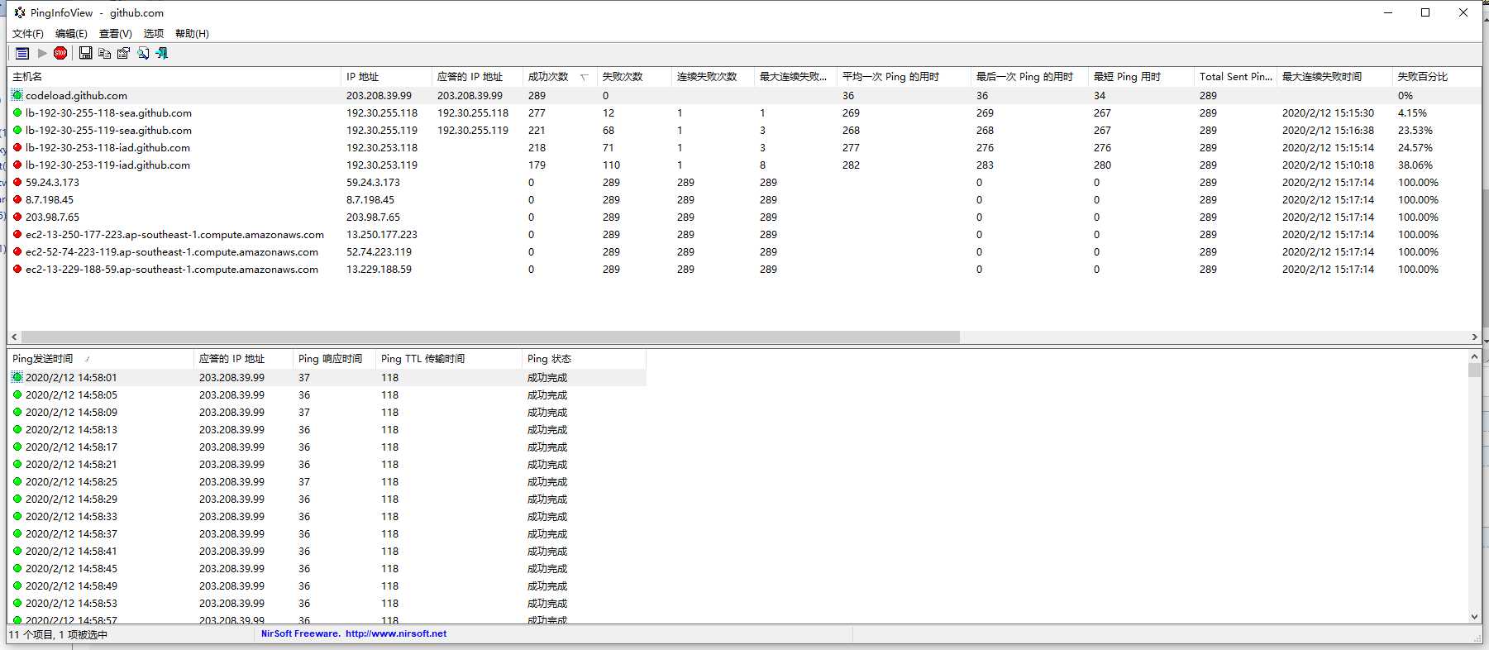Click red status dot for host 59.24.3.173
This screenshot has height=650, width=1489.
(x=17, y=182)
